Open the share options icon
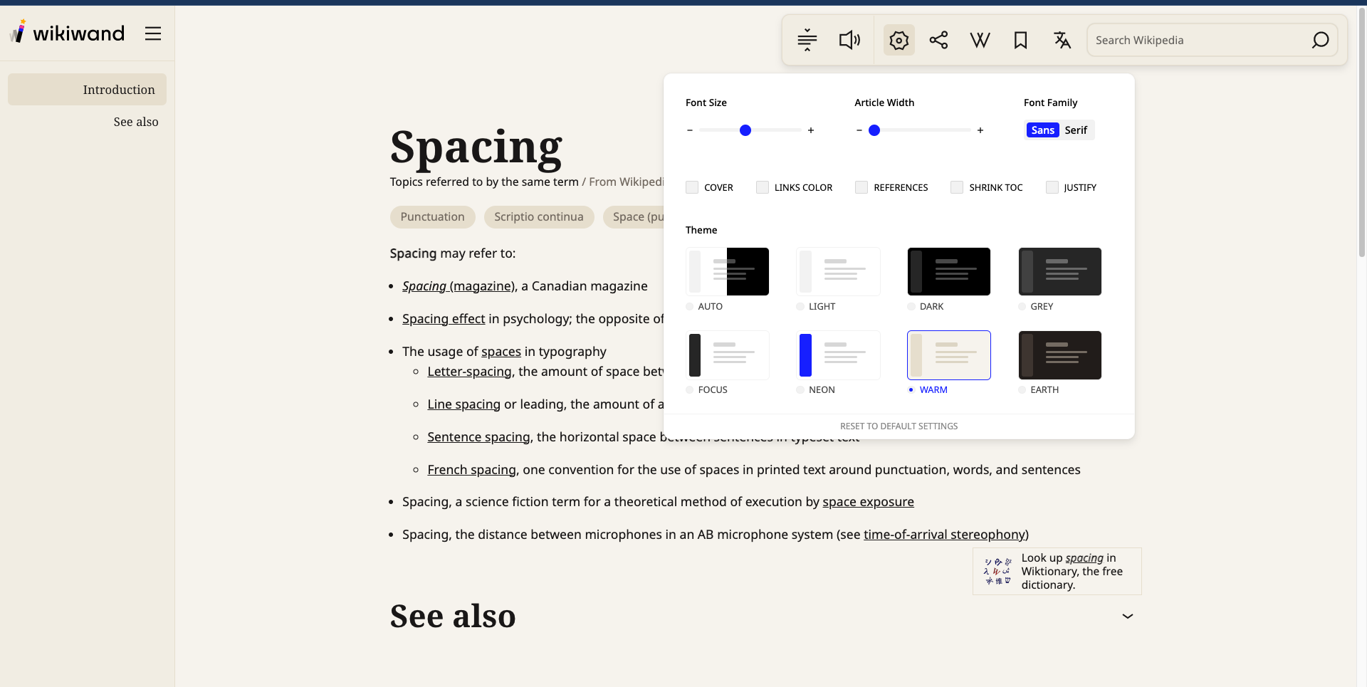Screen dimensions: 1367x687 (938, 40)
